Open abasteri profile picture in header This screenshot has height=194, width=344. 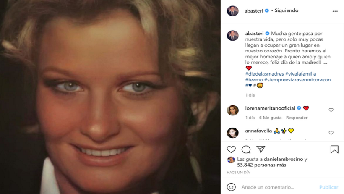pyautogui.click(x=232, y=11)
